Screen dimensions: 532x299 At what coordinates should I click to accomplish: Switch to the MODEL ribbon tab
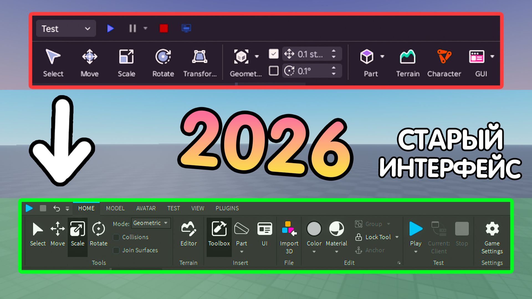tap(115, 208)
